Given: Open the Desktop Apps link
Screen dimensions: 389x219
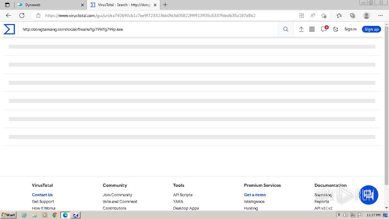Looking at the screenshot, I should pos(186,208).
